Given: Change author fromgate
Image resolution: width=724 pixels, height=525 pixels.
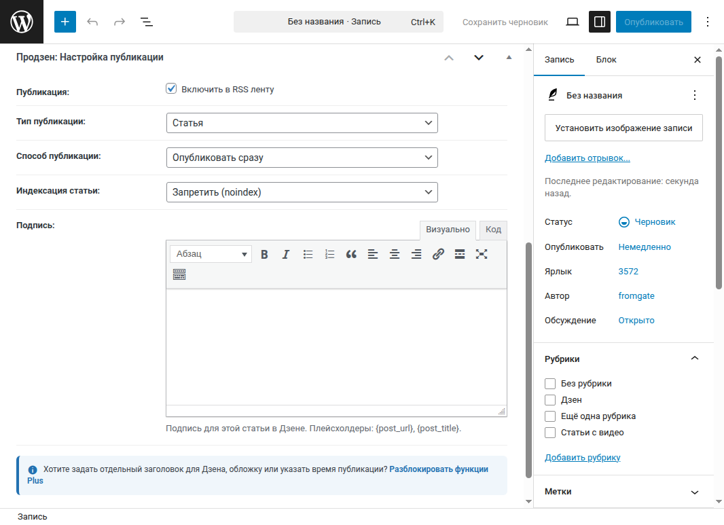Looking at the screenshot, I should click(636, 296).
